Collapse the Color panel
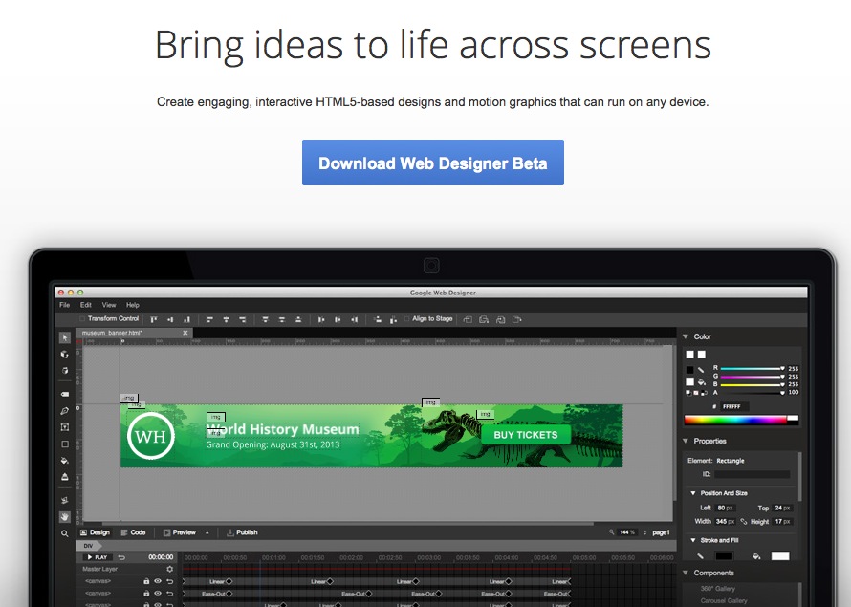 tap(685, 336)
